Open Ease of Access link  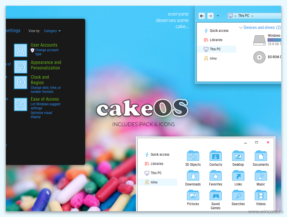tap(45, 99)
